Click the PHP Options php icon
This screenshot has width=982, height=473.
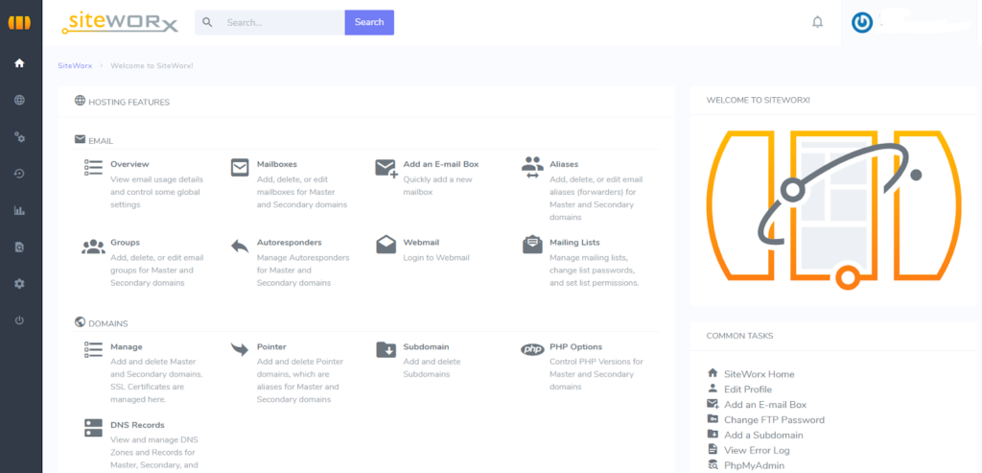532,349
